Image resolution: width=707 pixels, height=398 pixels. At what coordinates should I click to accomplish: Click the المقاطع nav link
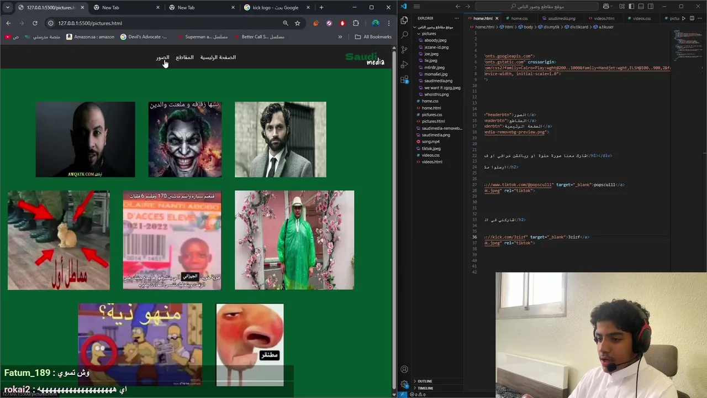point(184,57)
